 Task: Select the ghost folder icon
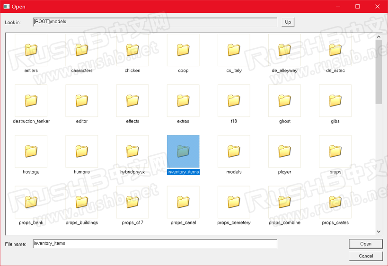[x=284, y=100]
